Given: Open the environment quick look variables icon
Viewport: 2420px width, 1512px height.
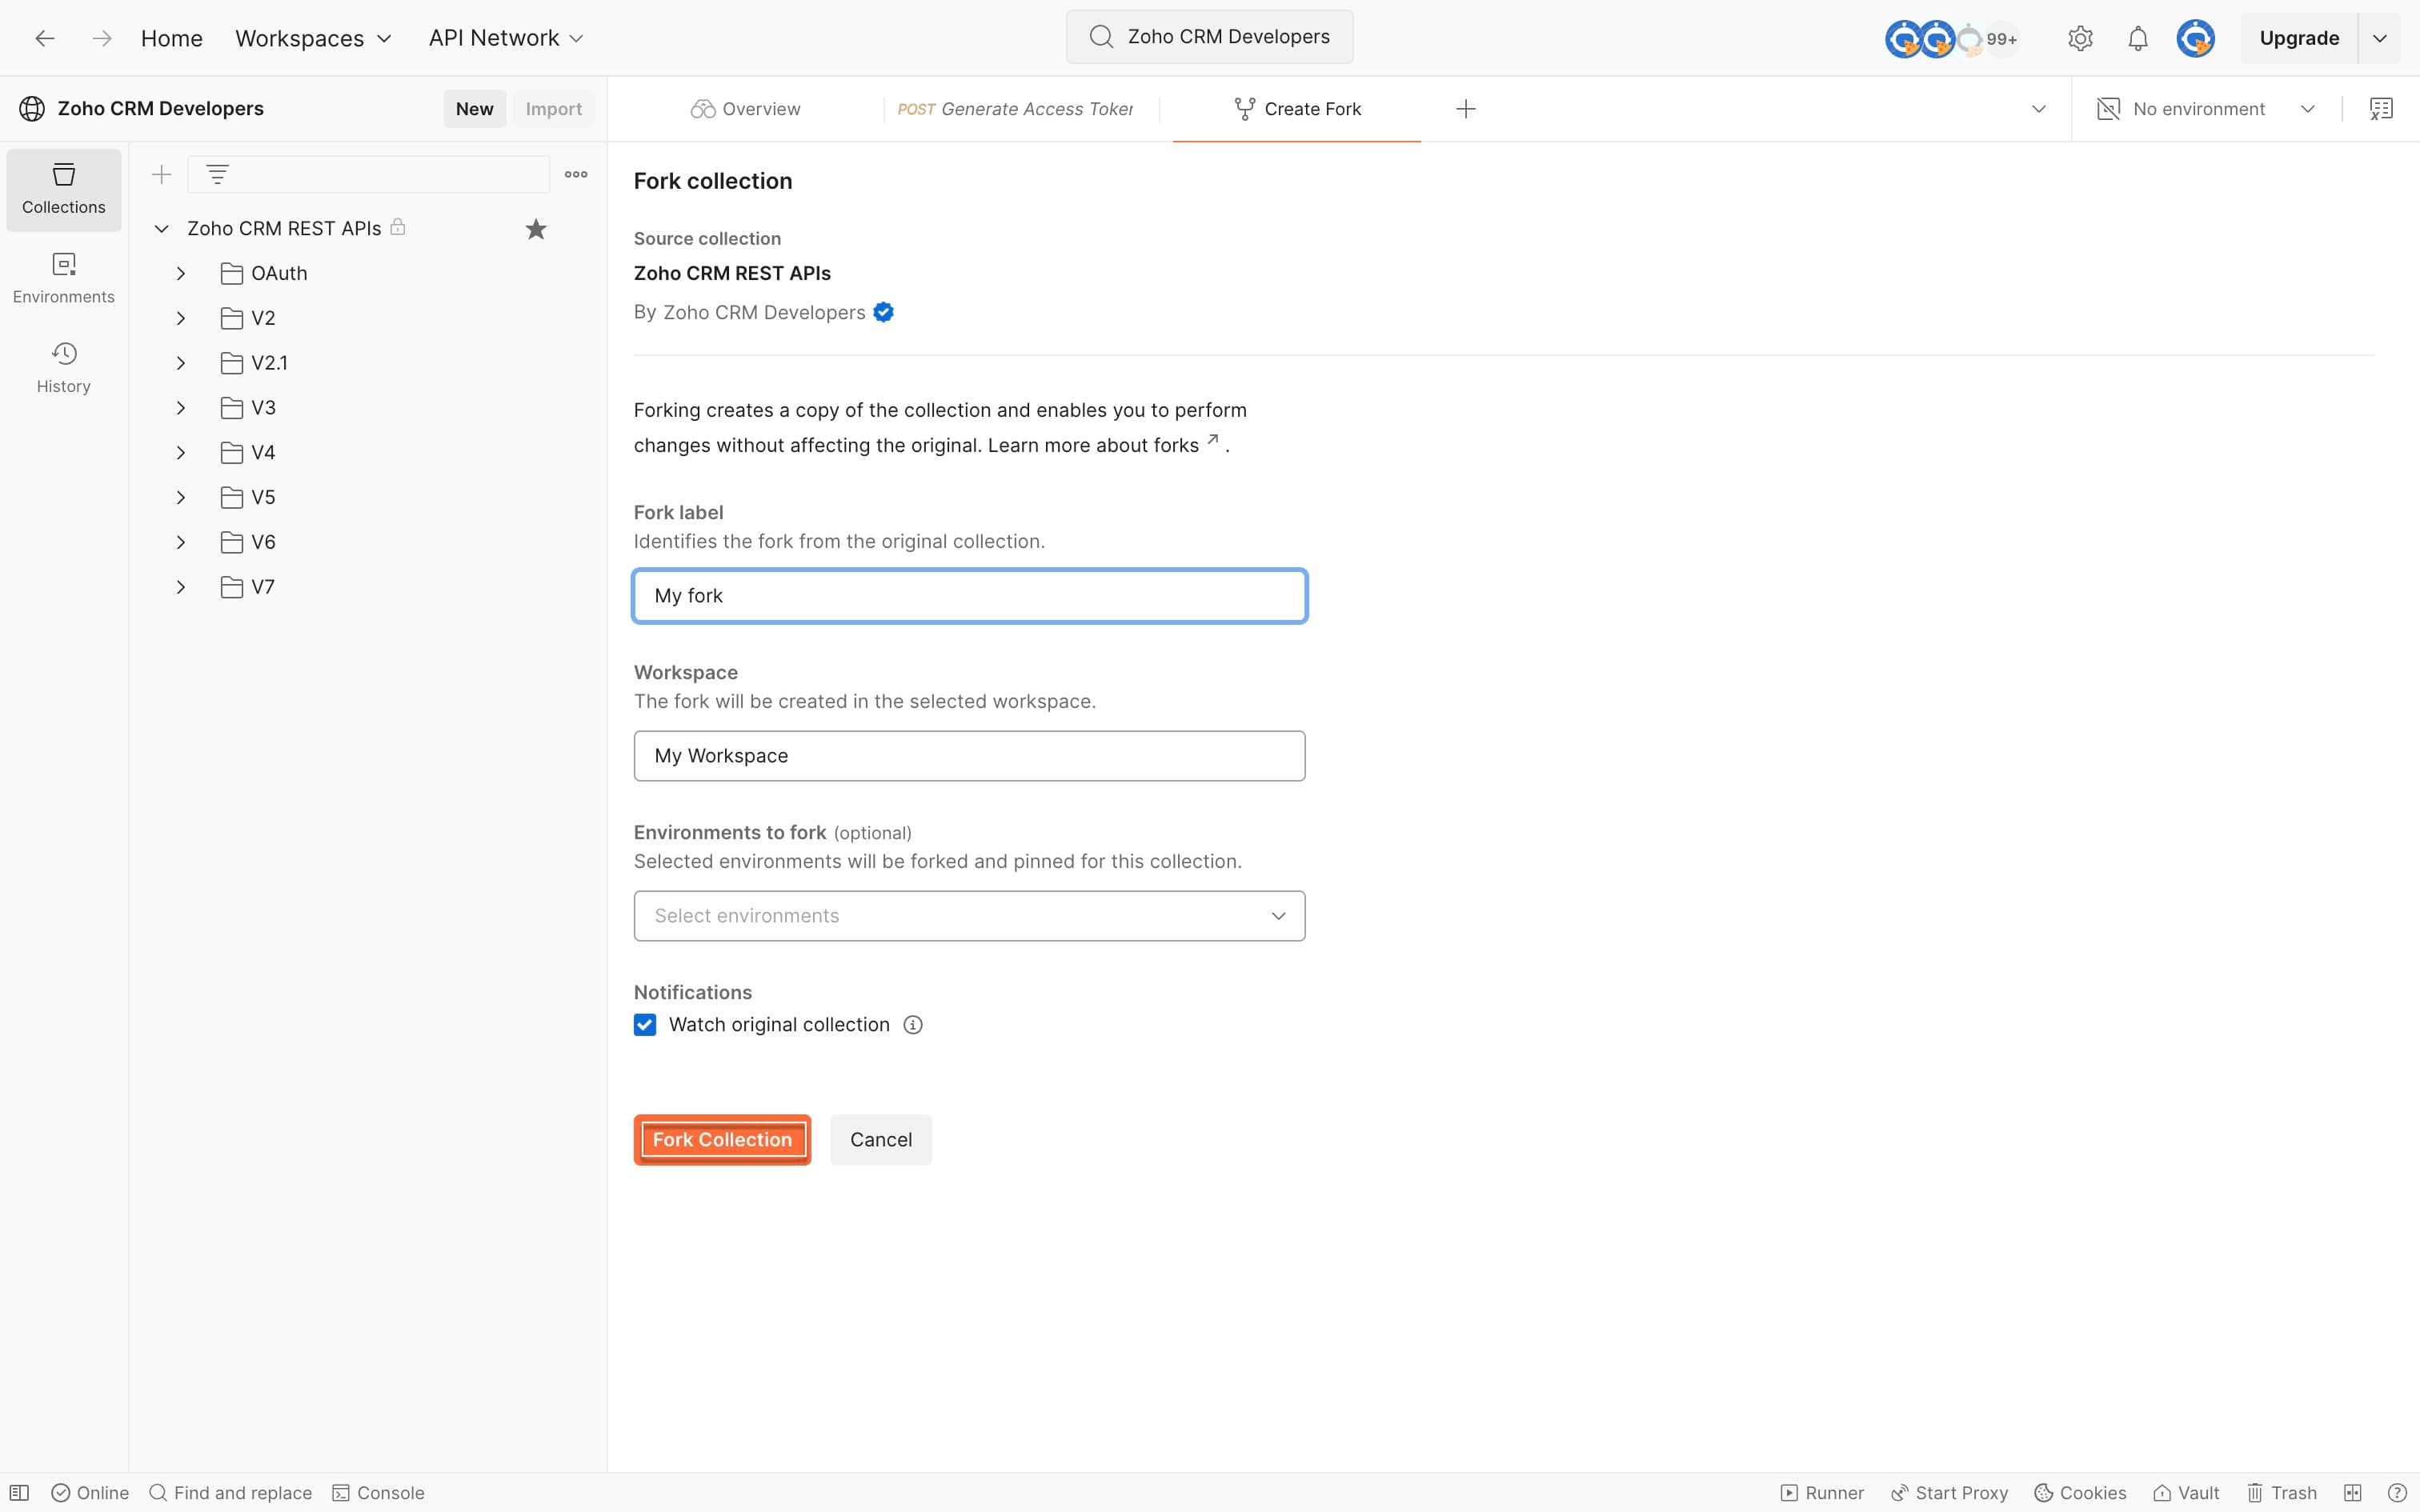Looking at the screenshot, I should 2381,109.
